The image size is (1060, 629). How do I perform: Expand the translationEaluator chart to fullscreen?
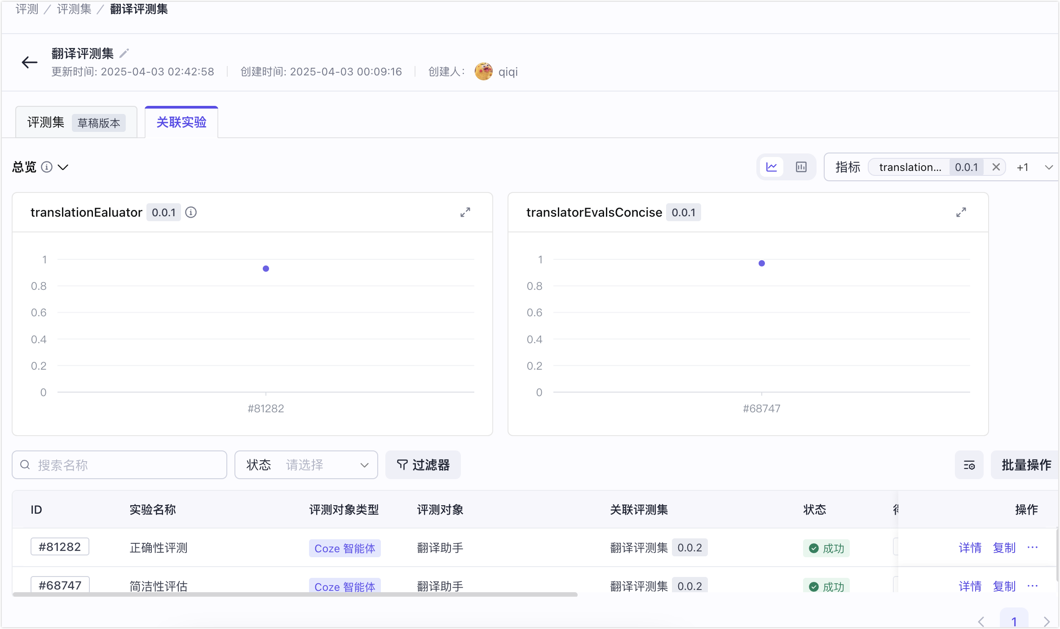point(465,212)
